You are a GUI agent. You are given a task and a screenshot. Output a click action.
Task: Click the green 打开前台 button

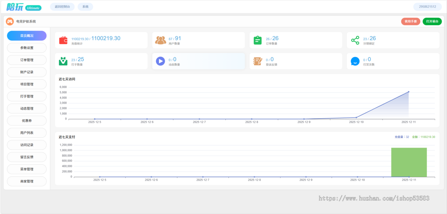coord(432,22)
